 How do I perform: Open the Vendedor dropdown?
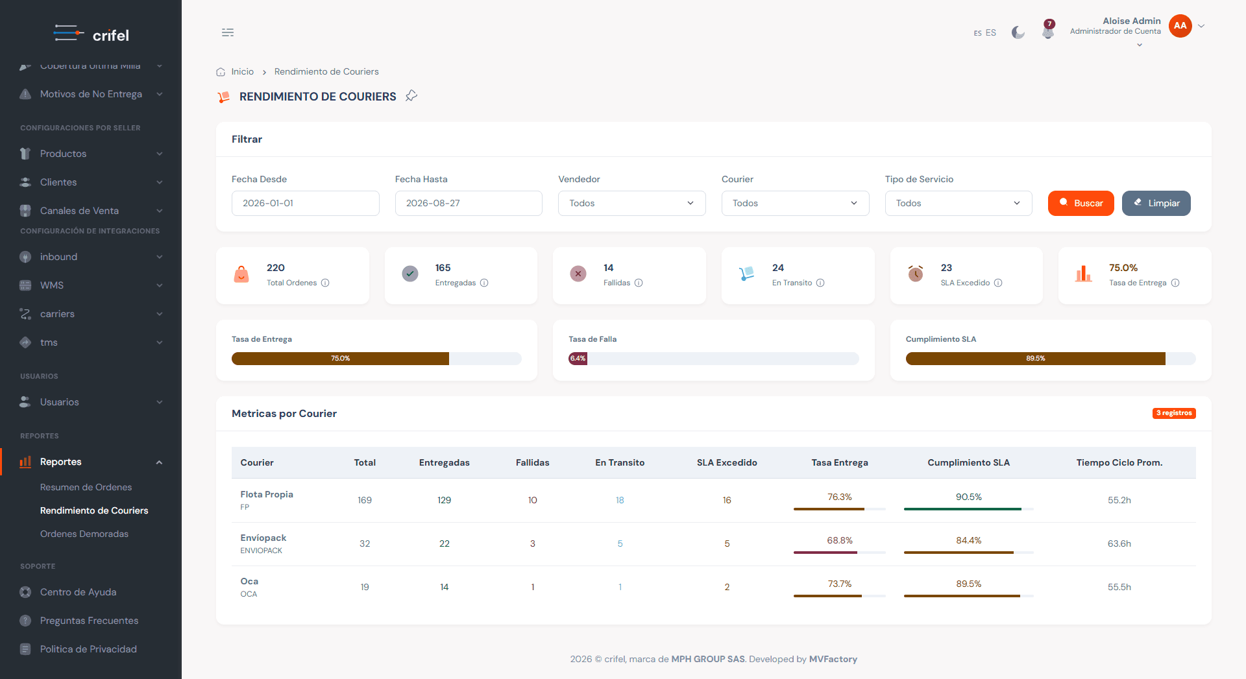pyautogui.click(x=631, y=203)
